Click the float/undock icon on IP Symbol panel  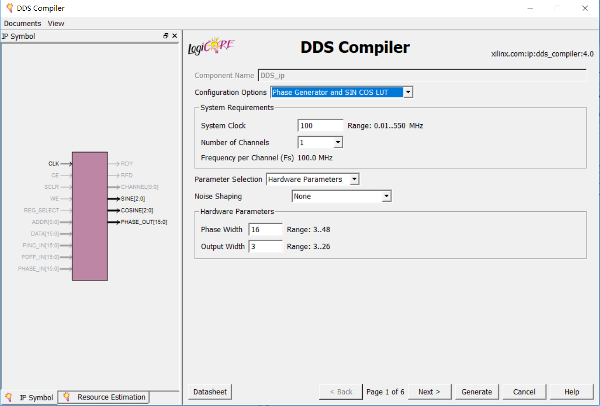click(166, 36)
